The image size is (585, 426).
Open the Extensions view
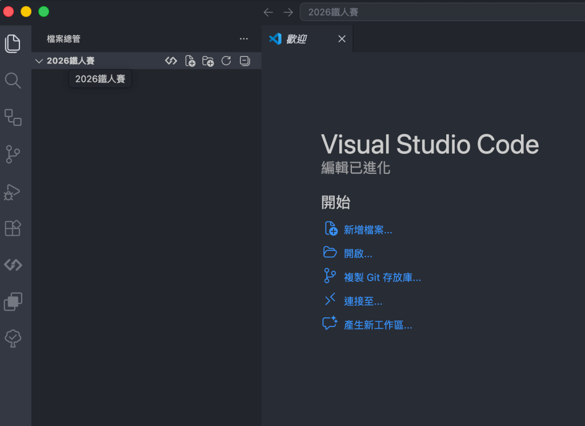[x=13, y=228]
